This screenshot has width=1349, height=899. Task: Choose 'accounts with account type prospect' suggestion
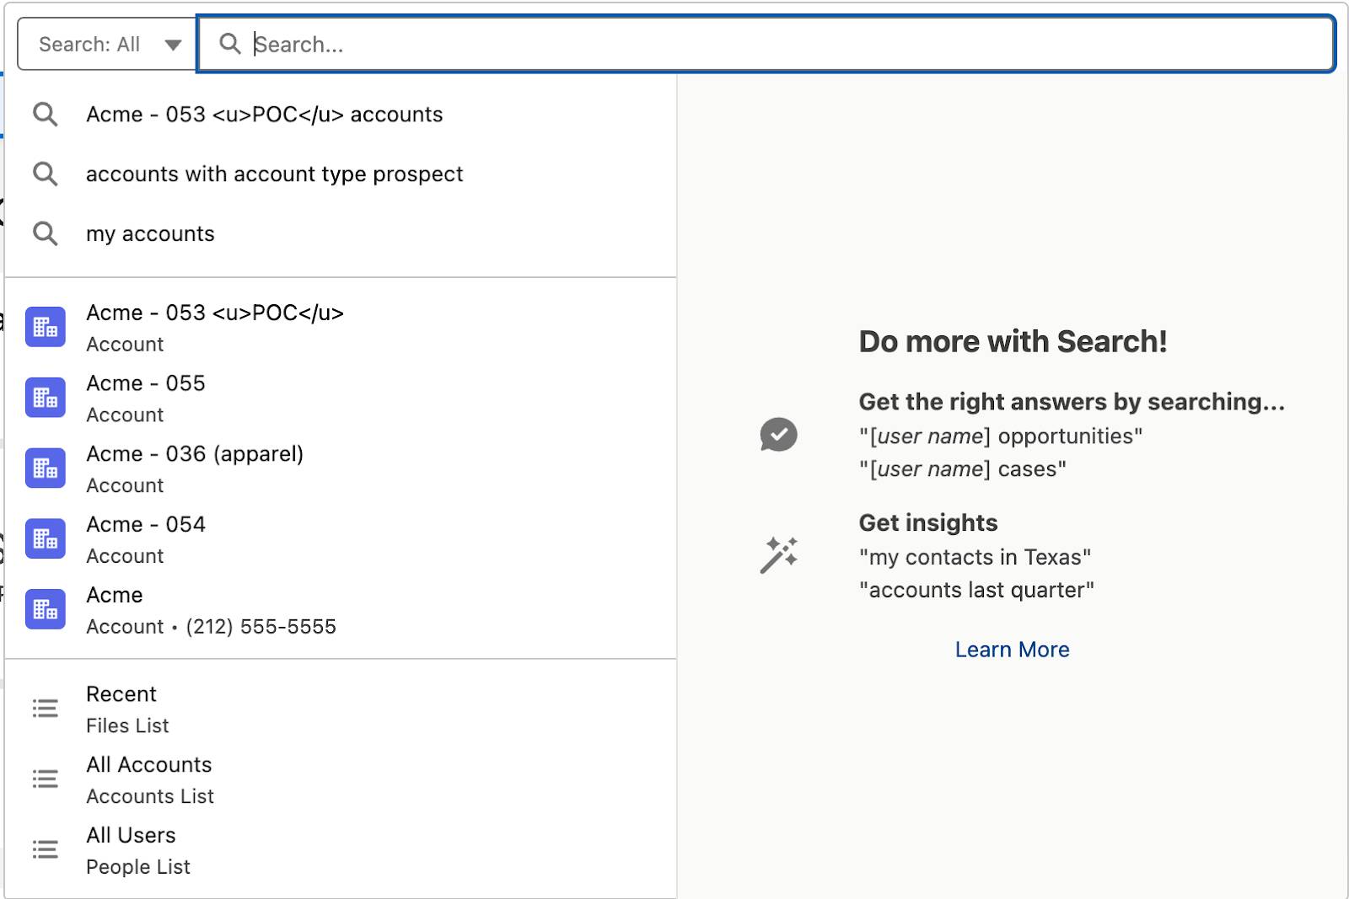point(341,174)
